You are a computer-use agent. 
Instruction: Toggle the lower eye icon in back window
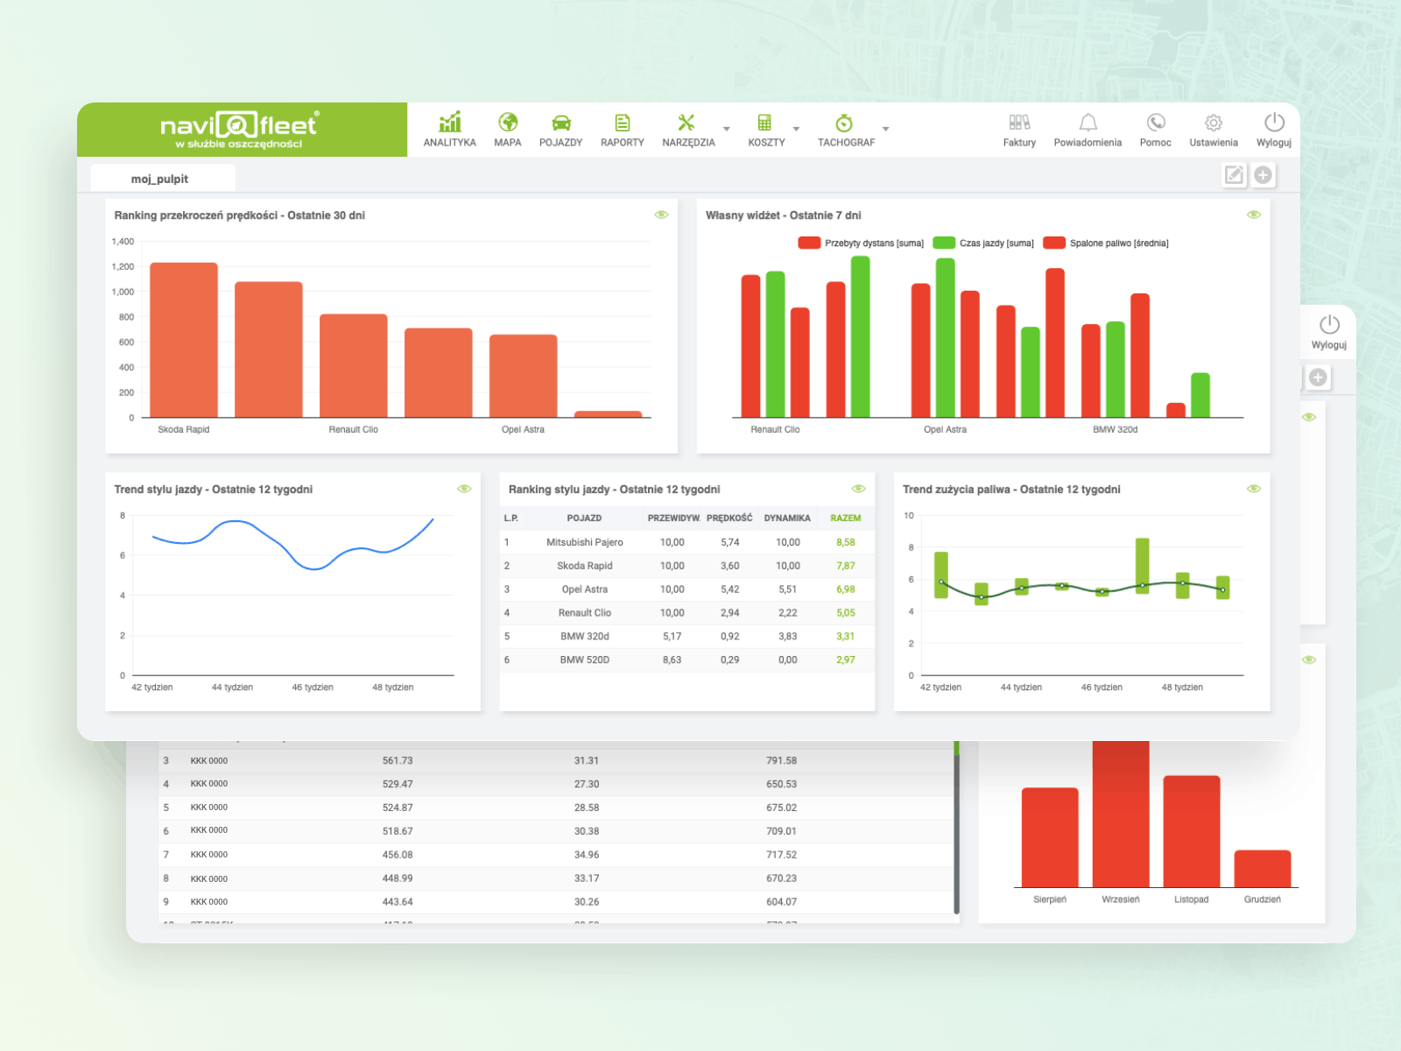pyautogui.click(x=1309, y=660)
